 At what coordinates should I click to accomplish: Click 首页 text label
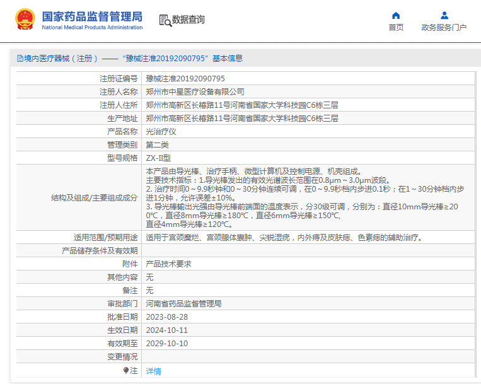[396, 28]
